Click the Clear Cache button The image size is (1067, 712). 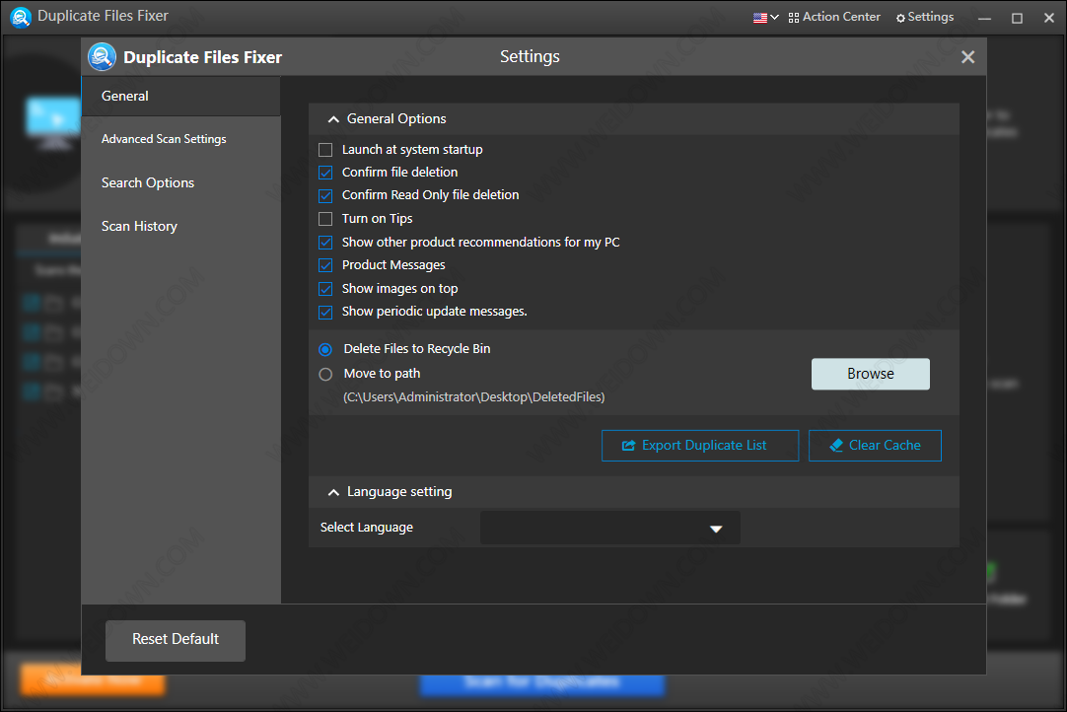click(875, 445)
